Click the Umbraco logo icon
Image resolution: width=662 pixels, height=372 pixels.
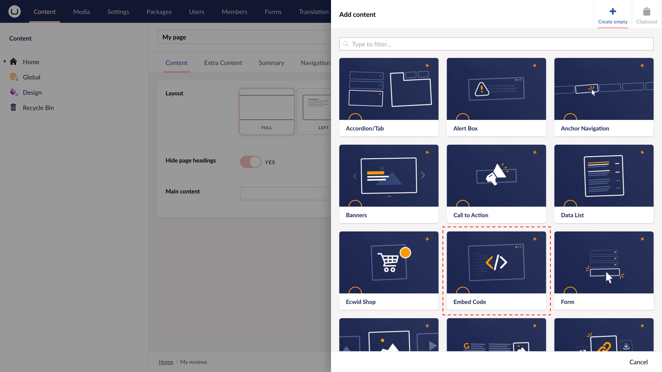(x=14, y=11)
